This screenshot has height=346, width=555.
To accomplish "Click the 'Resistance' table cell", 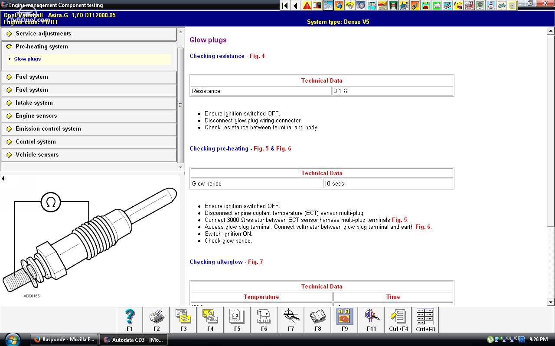I will point(261,91).
